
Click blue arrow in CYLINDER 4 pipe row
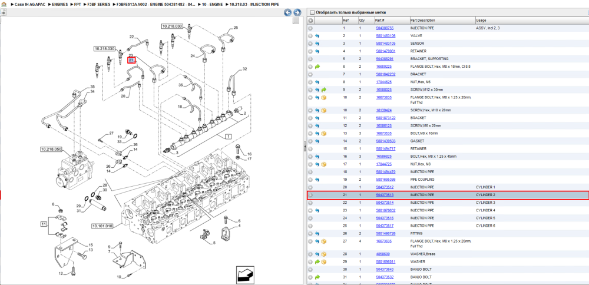[317, 210]
